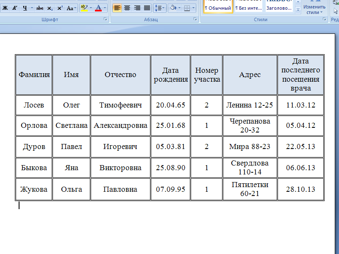Viewport: 339px width, 254px height.
Task: Apply yellow text highlight color
Action: click(83, 8)
